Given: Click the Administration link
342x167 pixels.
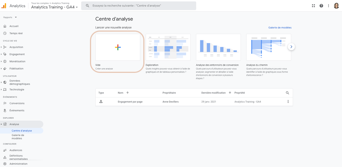Looking at the screenshot, I should point(18,164).
